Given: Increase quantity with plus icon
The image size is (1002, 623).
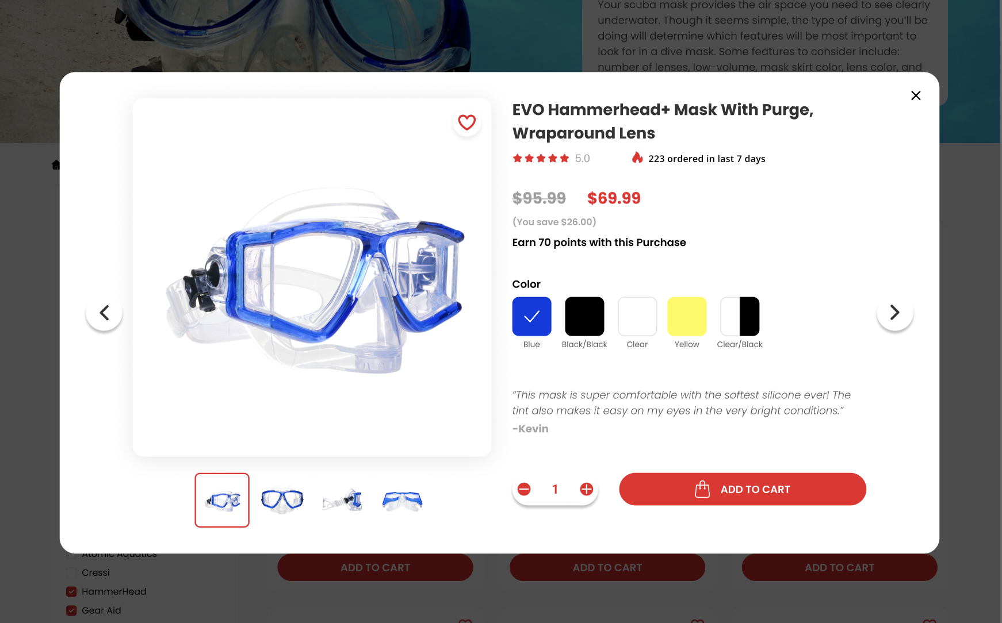Looking at the screenshot, I should tap(587, 489).
